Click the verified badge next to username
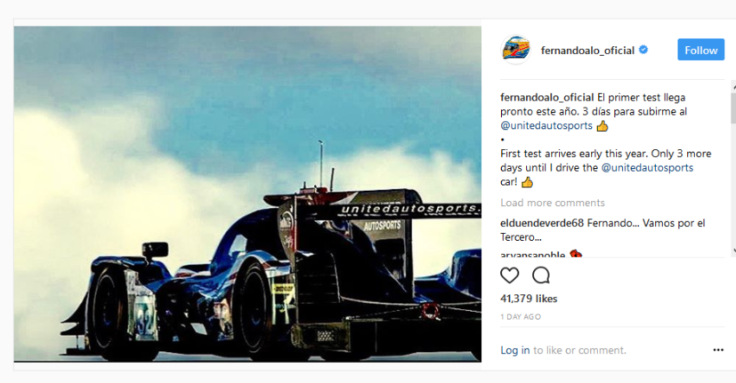Screen dimensions: 736x383 (643, 50)
